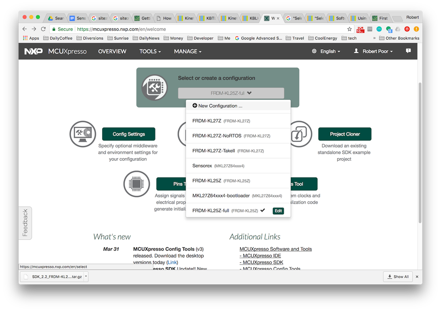The image size is (441, 311).
Task: Switch to the First browser tab
Action: pyautogui.click(x=380, y=18)
